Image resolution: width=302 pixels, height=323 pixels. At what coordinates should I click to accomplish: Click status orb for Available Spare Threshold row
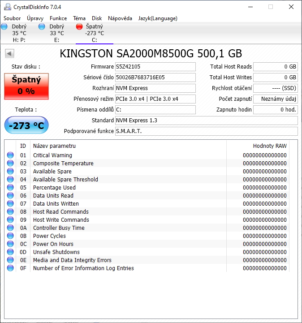click(x=10, y=179)
